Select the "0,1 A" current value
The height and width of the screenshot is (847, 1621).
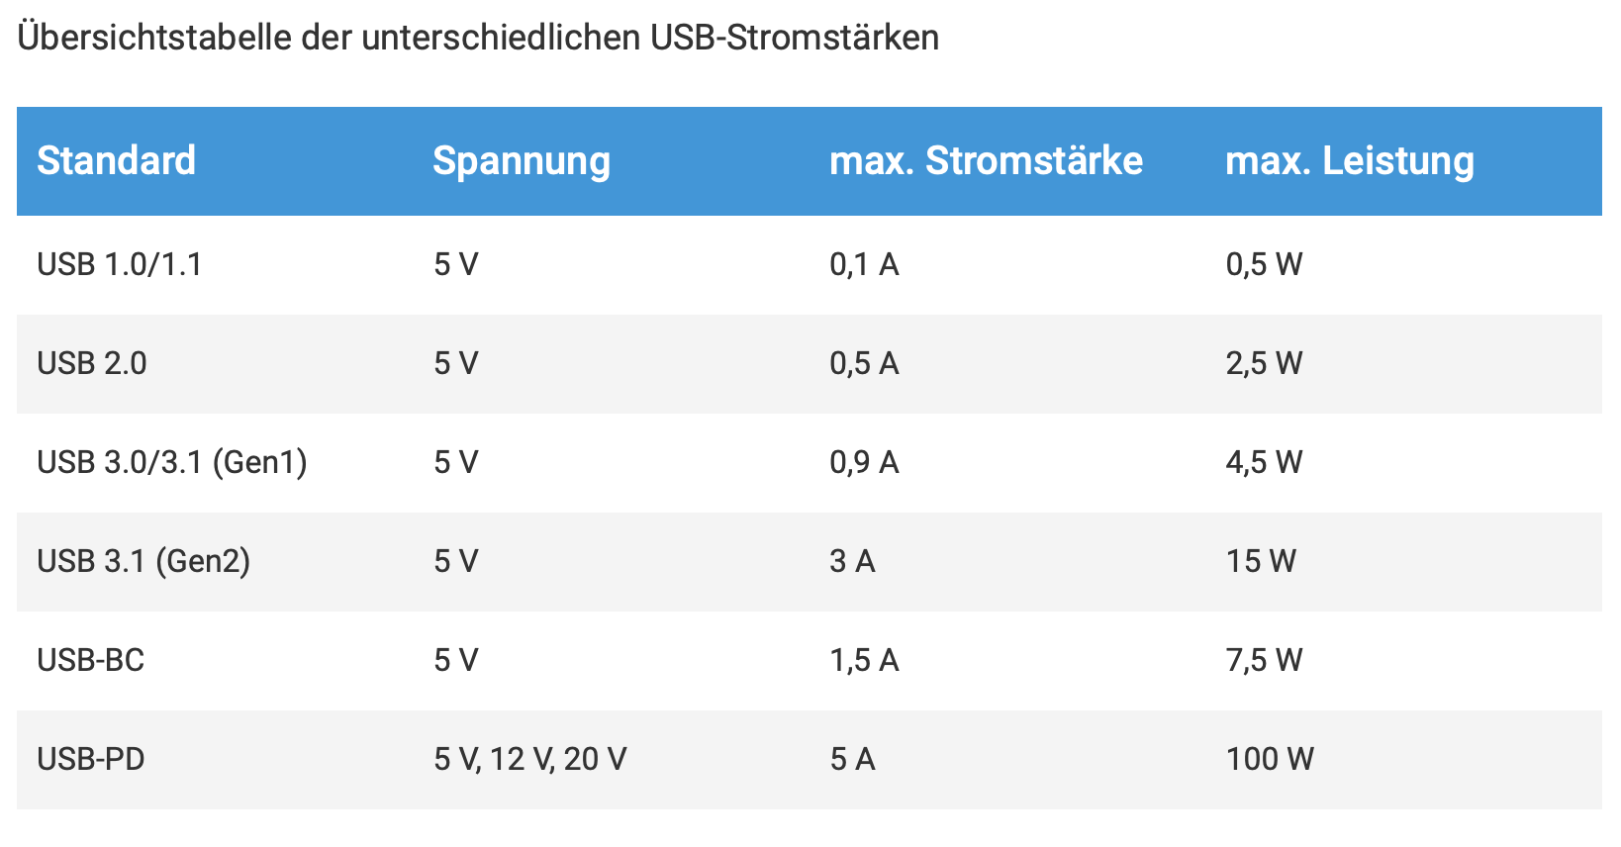tap(864, 265)
